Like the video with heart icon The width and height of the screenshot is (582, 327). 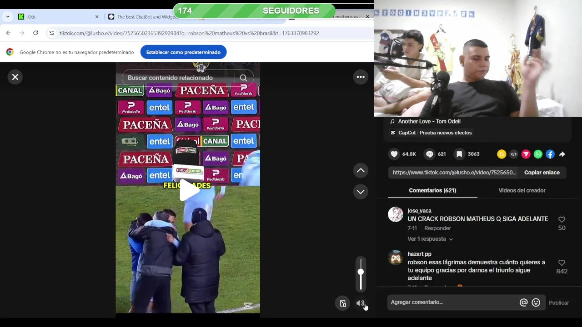click(x=394, y=154)
